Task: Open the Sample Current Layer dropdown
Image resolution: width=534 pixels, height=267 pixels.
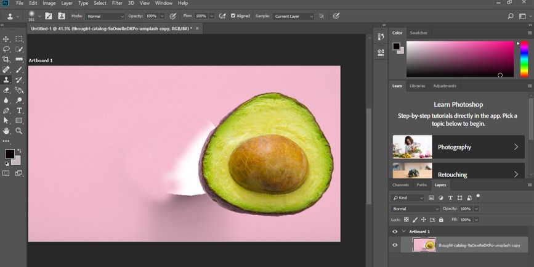Action: pyautogui.click(x=293, y=16)
